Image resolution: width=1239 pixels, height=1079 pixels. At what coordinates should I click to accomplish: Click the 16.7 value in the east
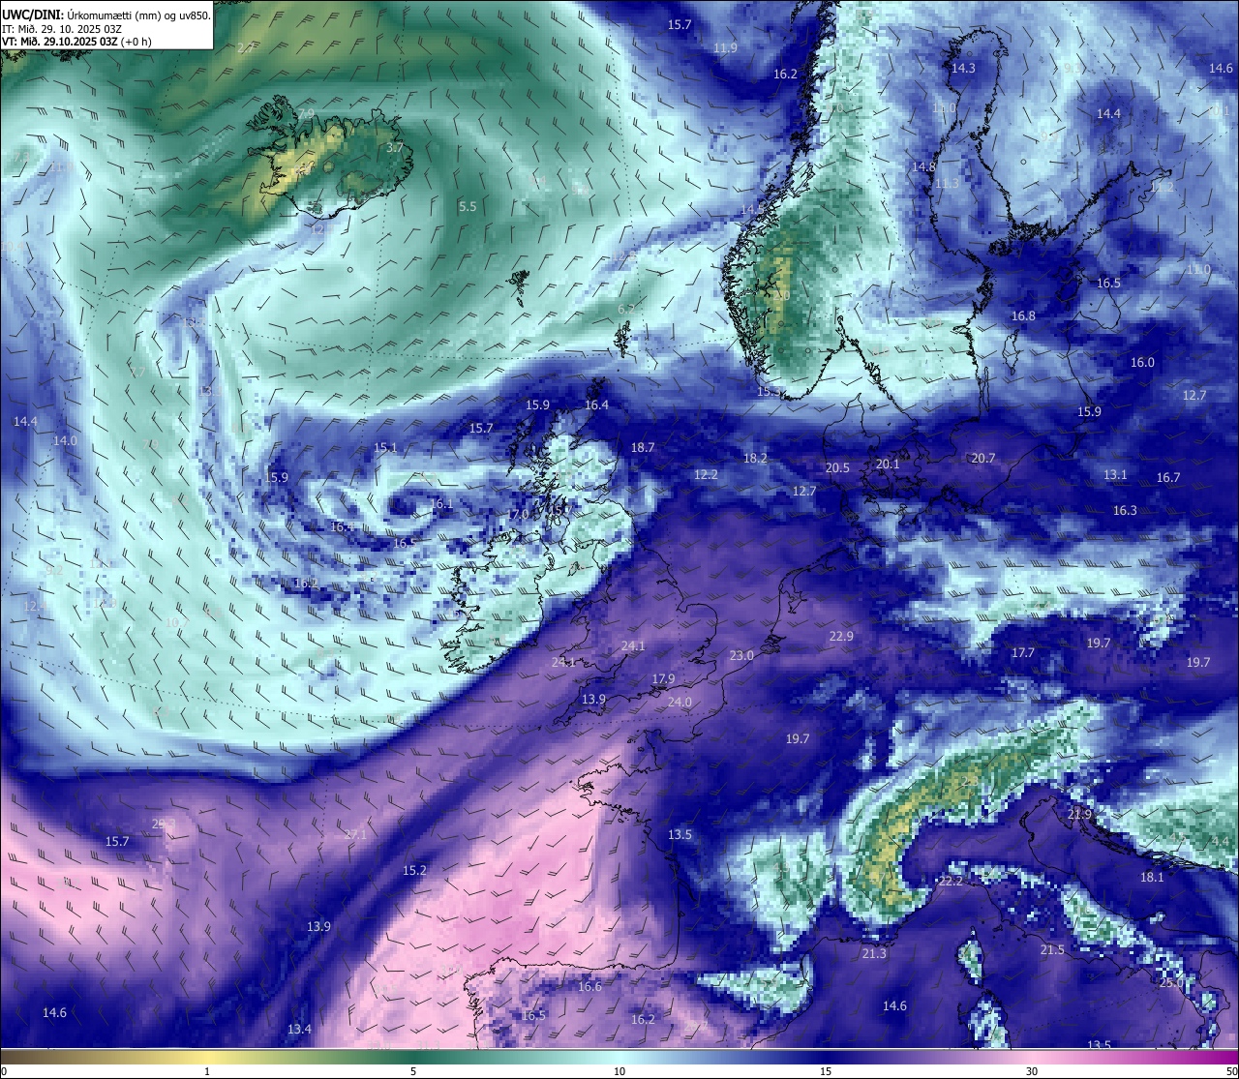click(1168, 477)
